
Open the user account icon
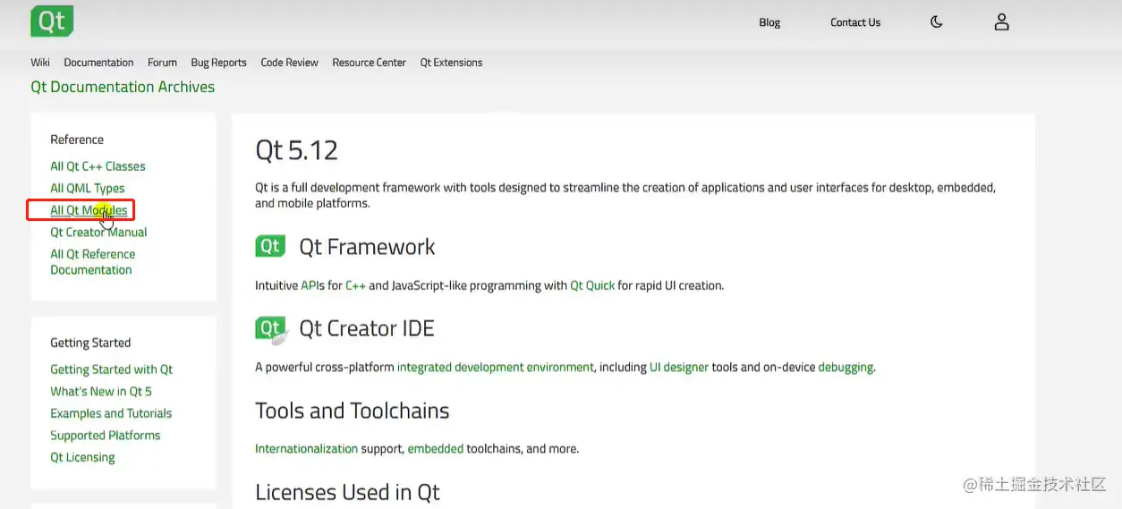(1002, 22)
